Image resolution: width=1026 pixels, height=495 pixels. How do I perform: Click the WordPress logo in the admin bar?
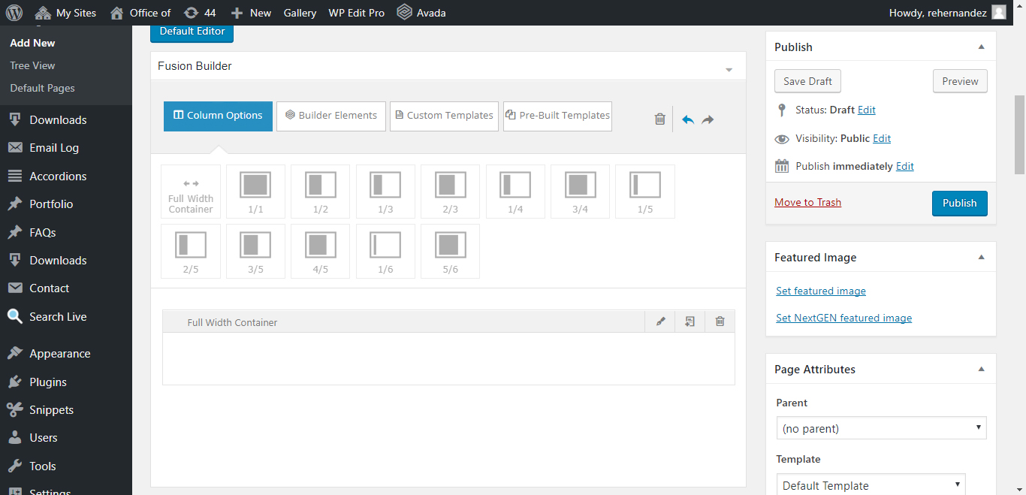tap(14, 13)
